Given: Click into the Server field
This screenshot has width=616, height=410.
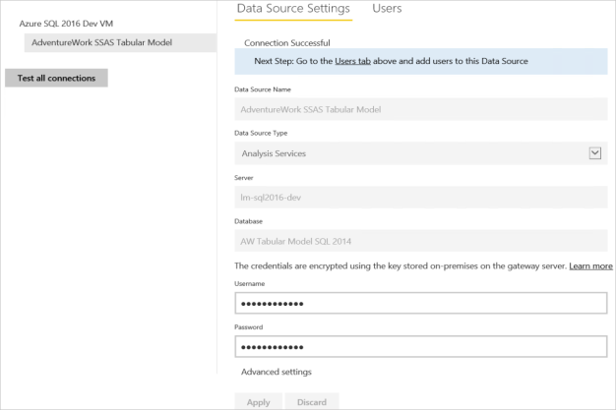Looking at the screenshot, I should coord(421,199).
